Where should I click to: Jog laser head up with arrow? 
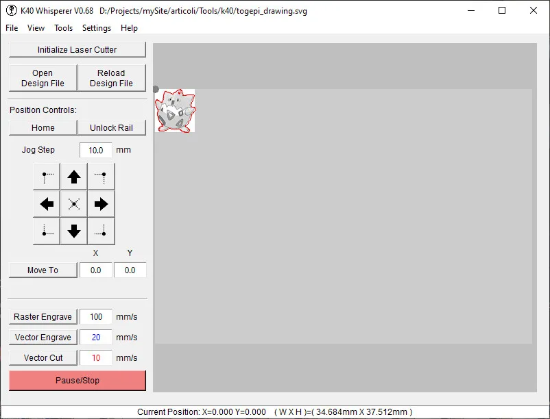[x=74, y=177]
